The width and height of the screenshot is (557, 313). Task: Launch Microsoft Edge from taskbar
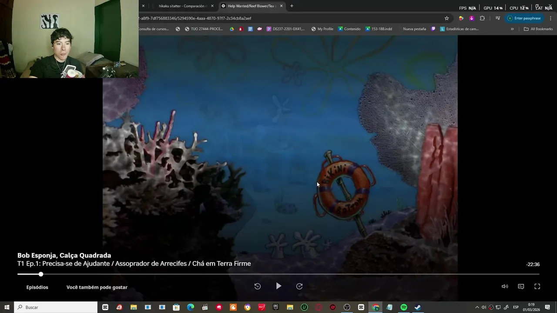(x=191, y=307)
